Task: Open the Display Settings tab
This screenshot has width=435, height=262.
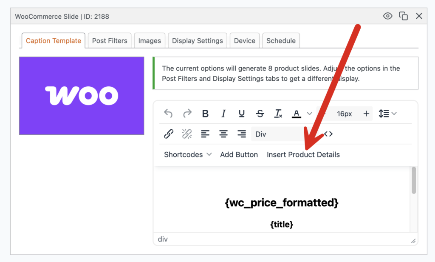Action: [197, 40]
